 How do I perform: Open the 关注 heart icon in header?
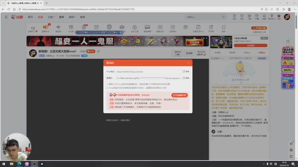click(x=242, y=17)
